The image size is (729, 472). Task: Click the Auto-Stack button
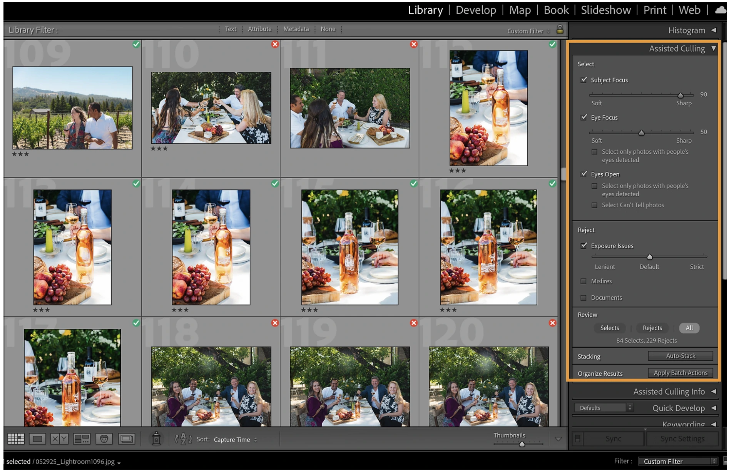681,356
